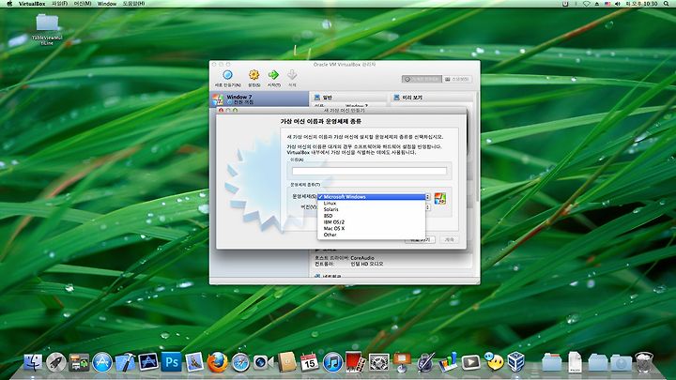This screenshot has width=676, height=380.
Task: Open Firefox from the dock
Action: tap(217, 362)
